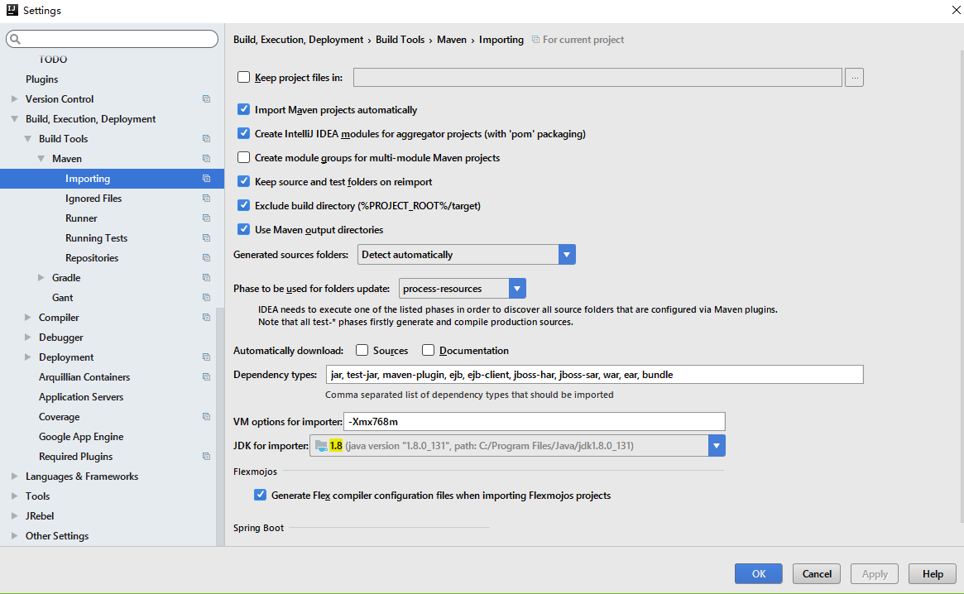The height and width of the screenshot is (594, 964).
Task: Toggle Use Maven output directories
Action: coord(243,229)
